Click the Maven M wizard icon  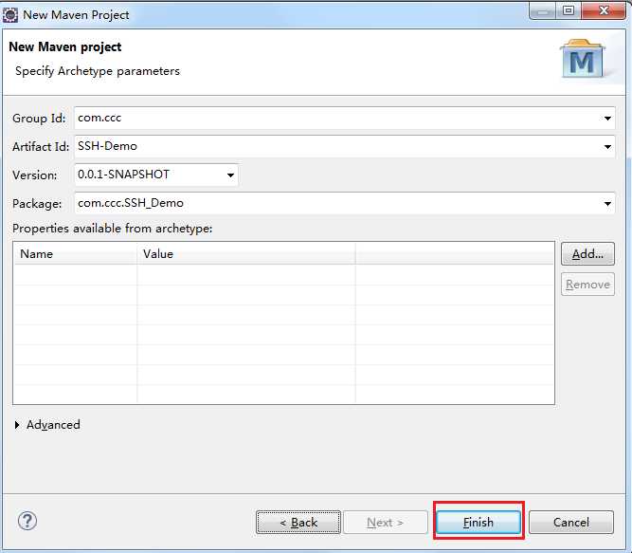[583, 59]
